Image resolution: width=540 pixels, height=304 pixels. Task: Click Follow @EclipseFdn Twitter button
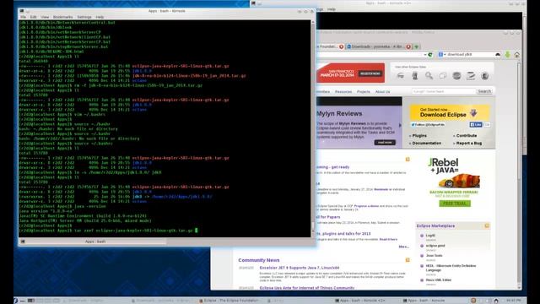428,125
